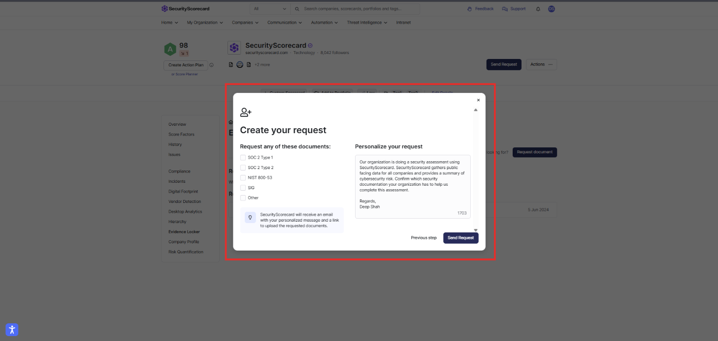Open the All search filter dropdown
718x341 pixels.
click(x=270, y=9)
